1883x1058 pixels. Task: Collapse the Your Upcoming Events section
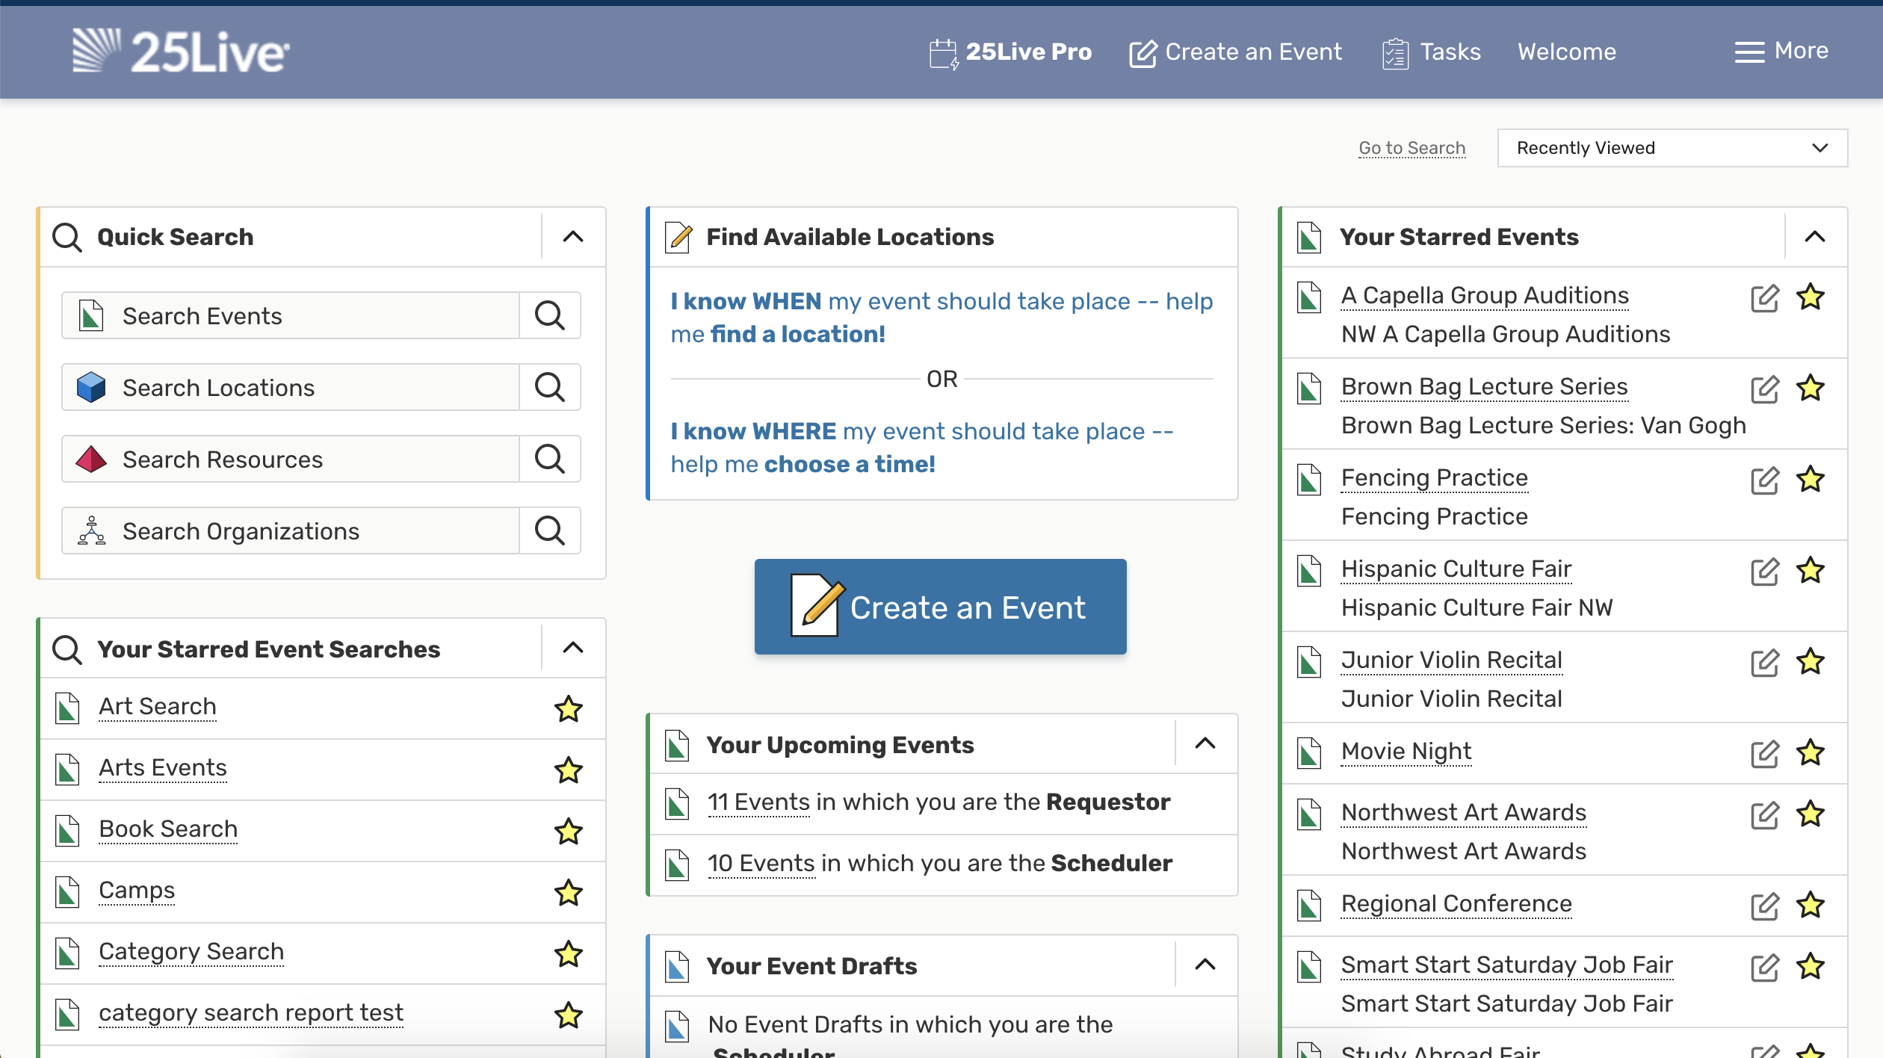tap(1205, 743)
